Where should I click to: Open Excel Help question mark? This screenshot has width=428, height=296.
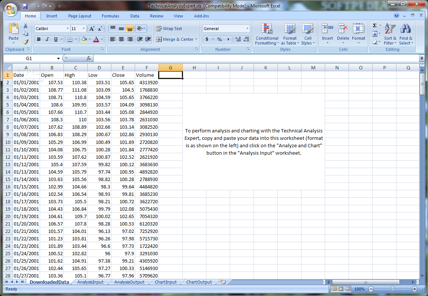[396, 16]
